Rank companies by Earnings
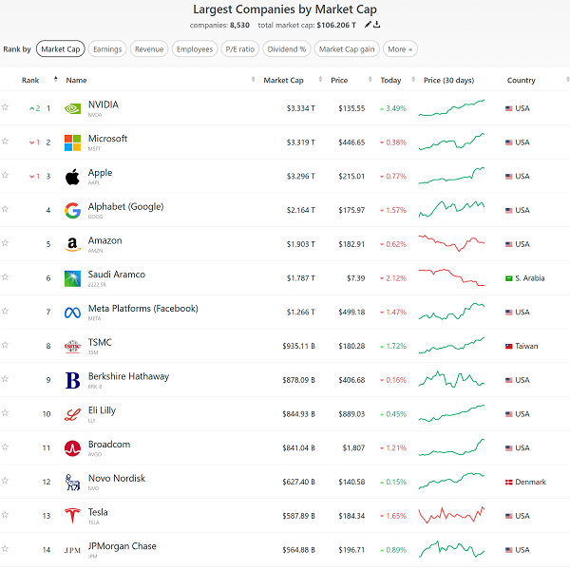This screenshot has width=570, height=570. [x=107, y=49]
